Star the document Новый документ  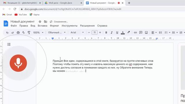point(40,22)
